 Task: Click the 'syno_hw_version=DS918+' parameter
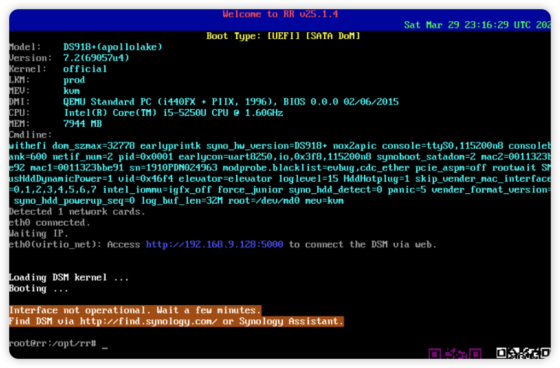pos(266,146)
